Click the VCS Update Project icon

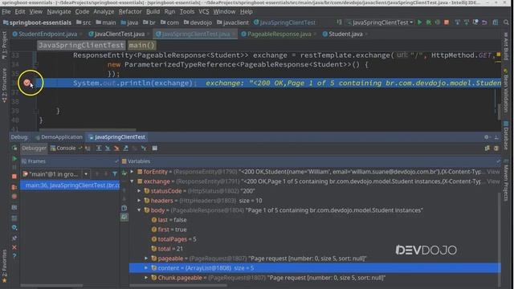[457, 22]
